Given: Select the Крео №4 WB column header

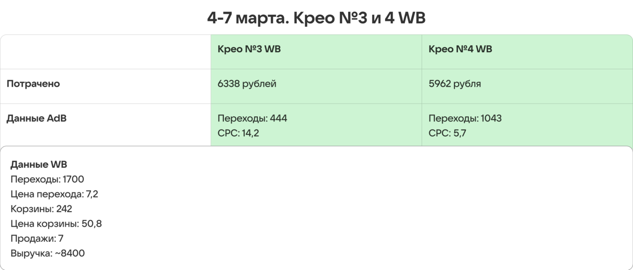Looking at the screenshot, I should (460, 49).
